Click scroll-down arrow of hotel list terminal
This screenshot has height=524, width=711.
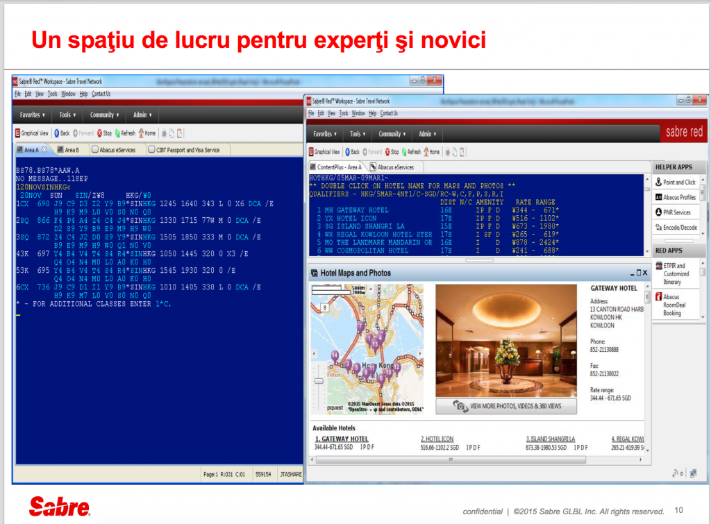click(646, 251)
